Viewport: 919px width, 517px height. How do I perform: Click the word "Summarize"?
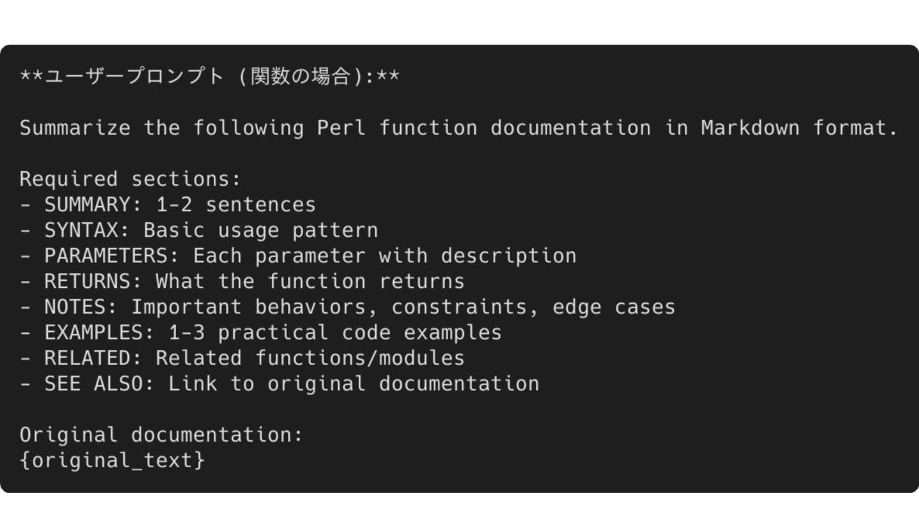75,128
